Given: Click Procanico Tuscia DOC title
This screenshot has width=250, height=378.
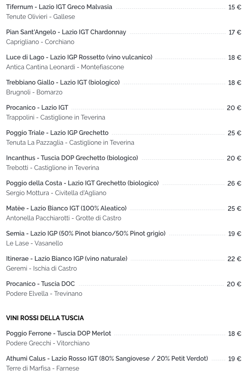Looking at the screenshot, I should [x=40, y=284].
